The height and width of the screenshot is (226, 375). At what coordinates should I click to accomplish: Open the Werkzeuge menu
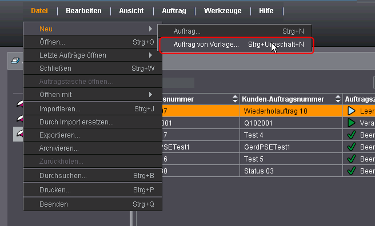point(222,11)
